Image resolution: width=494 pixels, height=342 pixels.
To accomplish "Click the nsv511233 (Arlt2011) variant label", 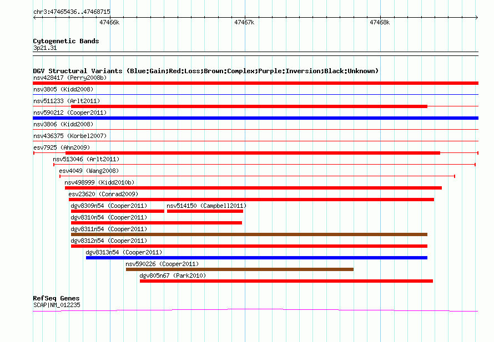I will [x=67, y=101].
